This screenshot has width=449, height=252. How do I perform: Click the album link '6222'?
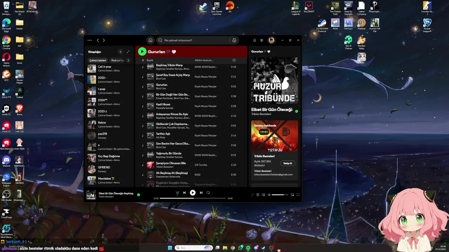[x=197, y=175]
